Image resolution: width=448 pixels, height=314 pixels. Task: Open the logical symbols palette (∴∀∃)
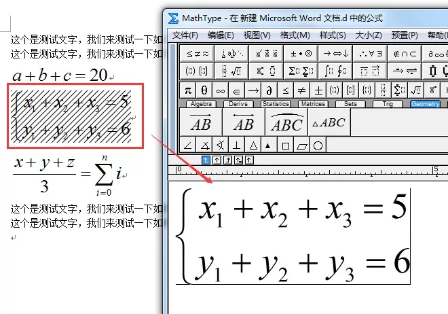click(370, 54)
